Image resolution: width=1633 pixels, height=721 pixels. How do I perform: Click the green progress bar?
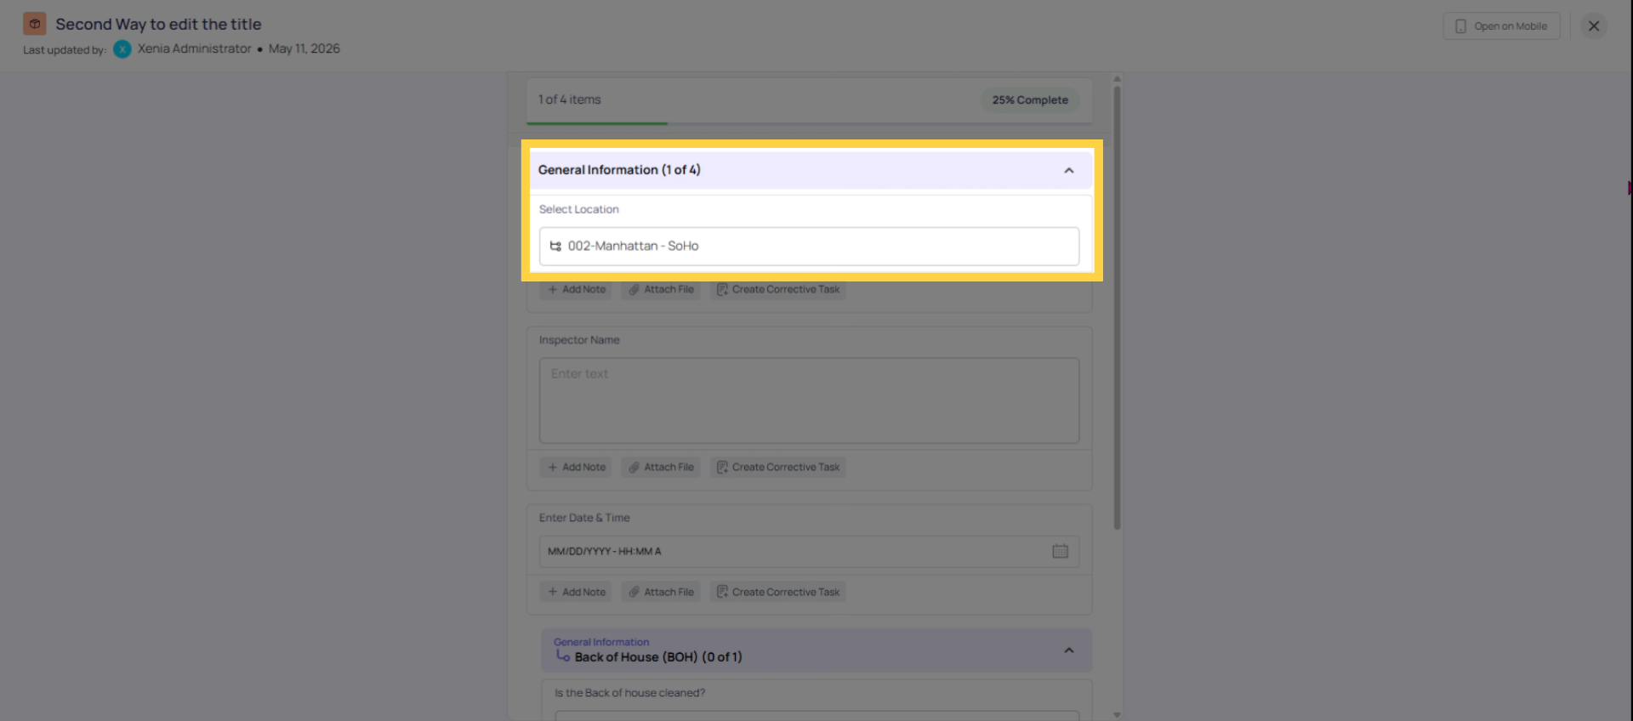tap(597, 123)
